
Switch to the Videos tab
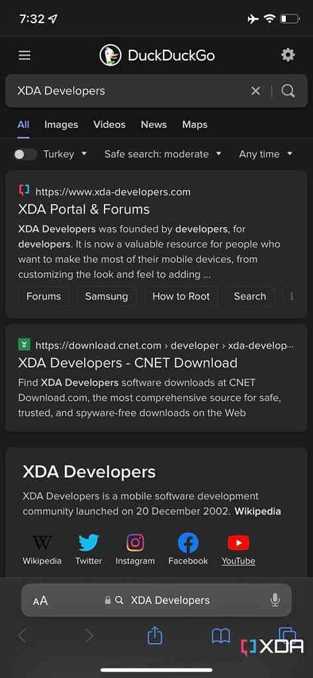click(x=109, y=124)
